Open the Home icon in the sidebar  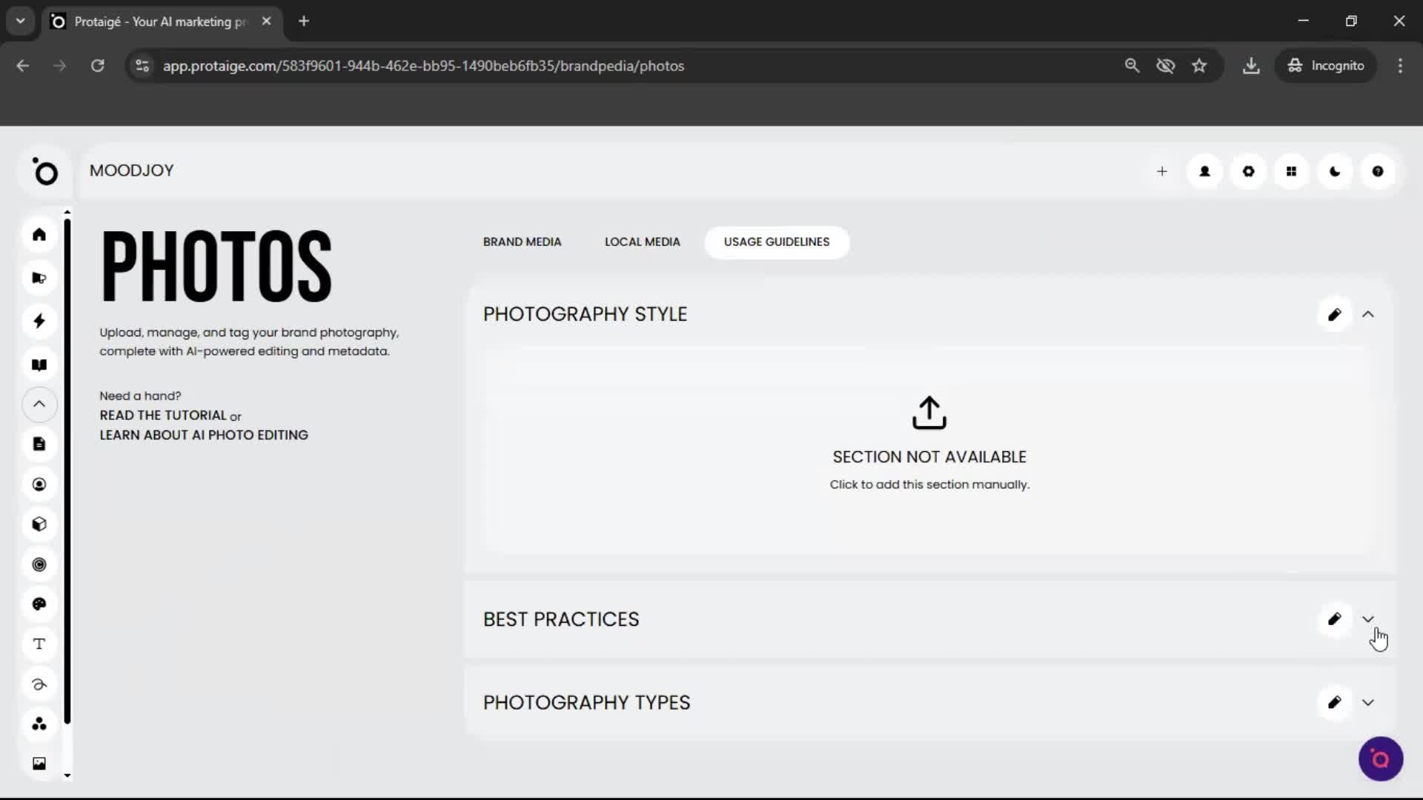tap(39, 235)
